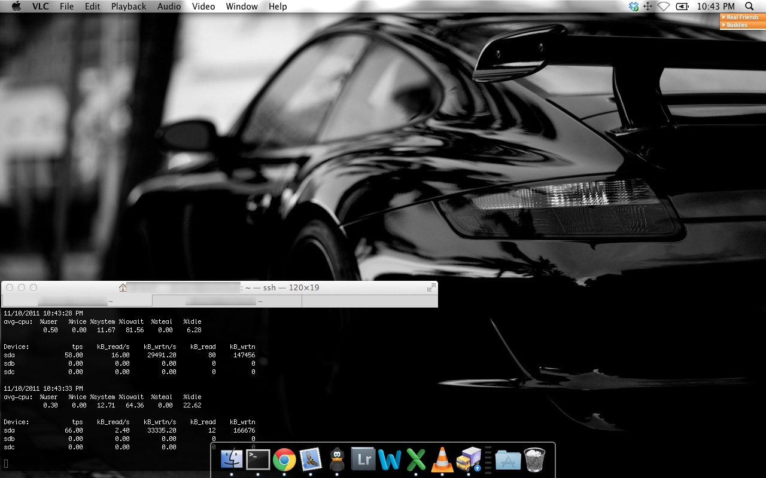Launch Lightroom from the Dock

click(363, 459)
